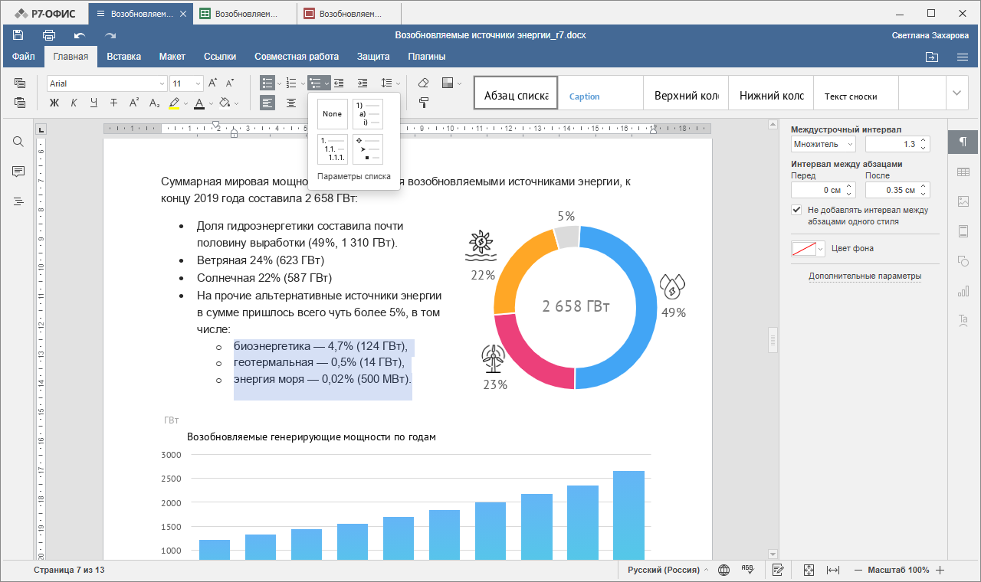Viewport: 981px width, 582px height.
Task: Open the Защита tab
Action: 373,57
